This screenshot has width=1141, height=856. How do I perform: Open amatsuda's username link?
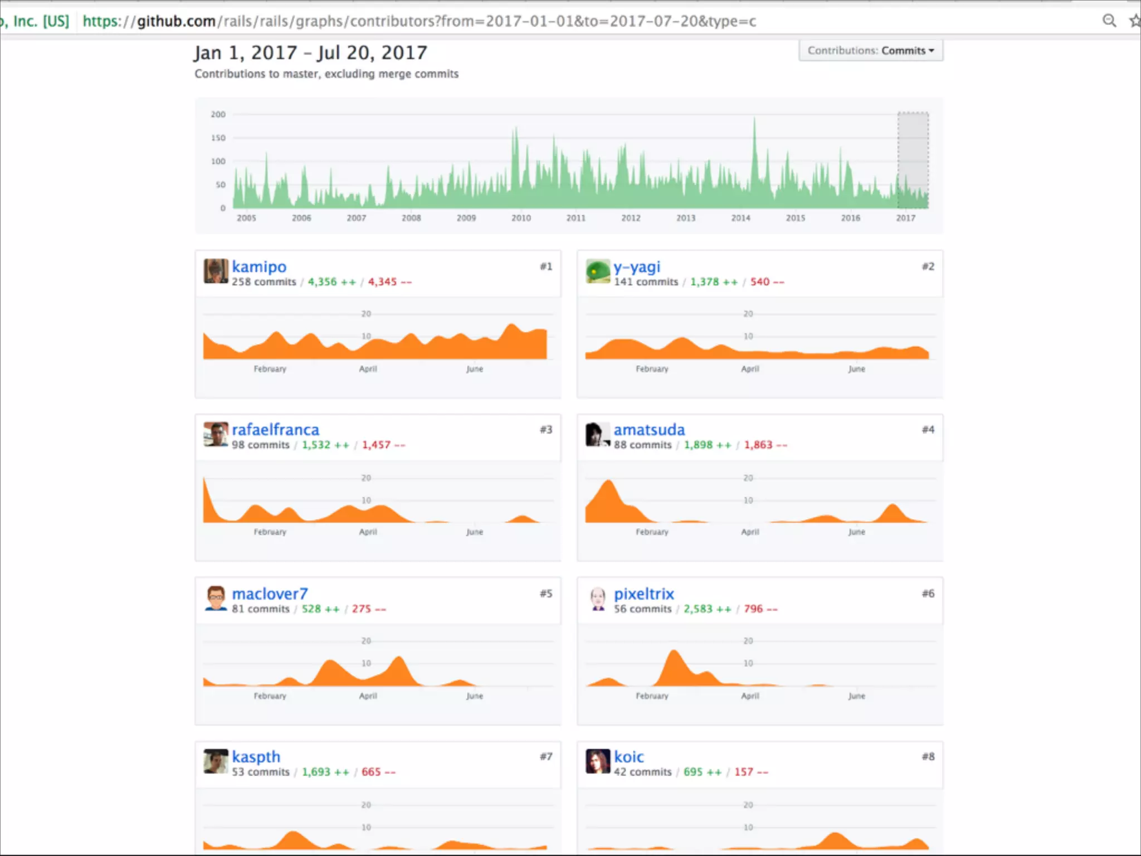[649, 430]
